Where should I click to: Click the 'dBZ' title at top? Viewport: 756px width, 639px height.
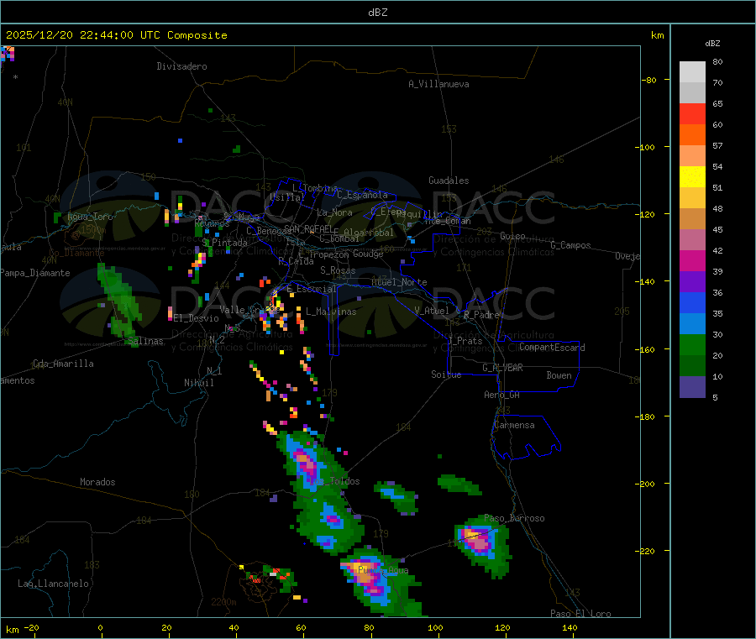point(377,13)
